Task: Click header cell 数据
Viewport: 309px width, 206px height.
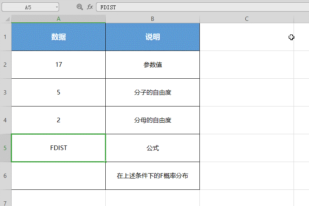Action: [59, 37]
